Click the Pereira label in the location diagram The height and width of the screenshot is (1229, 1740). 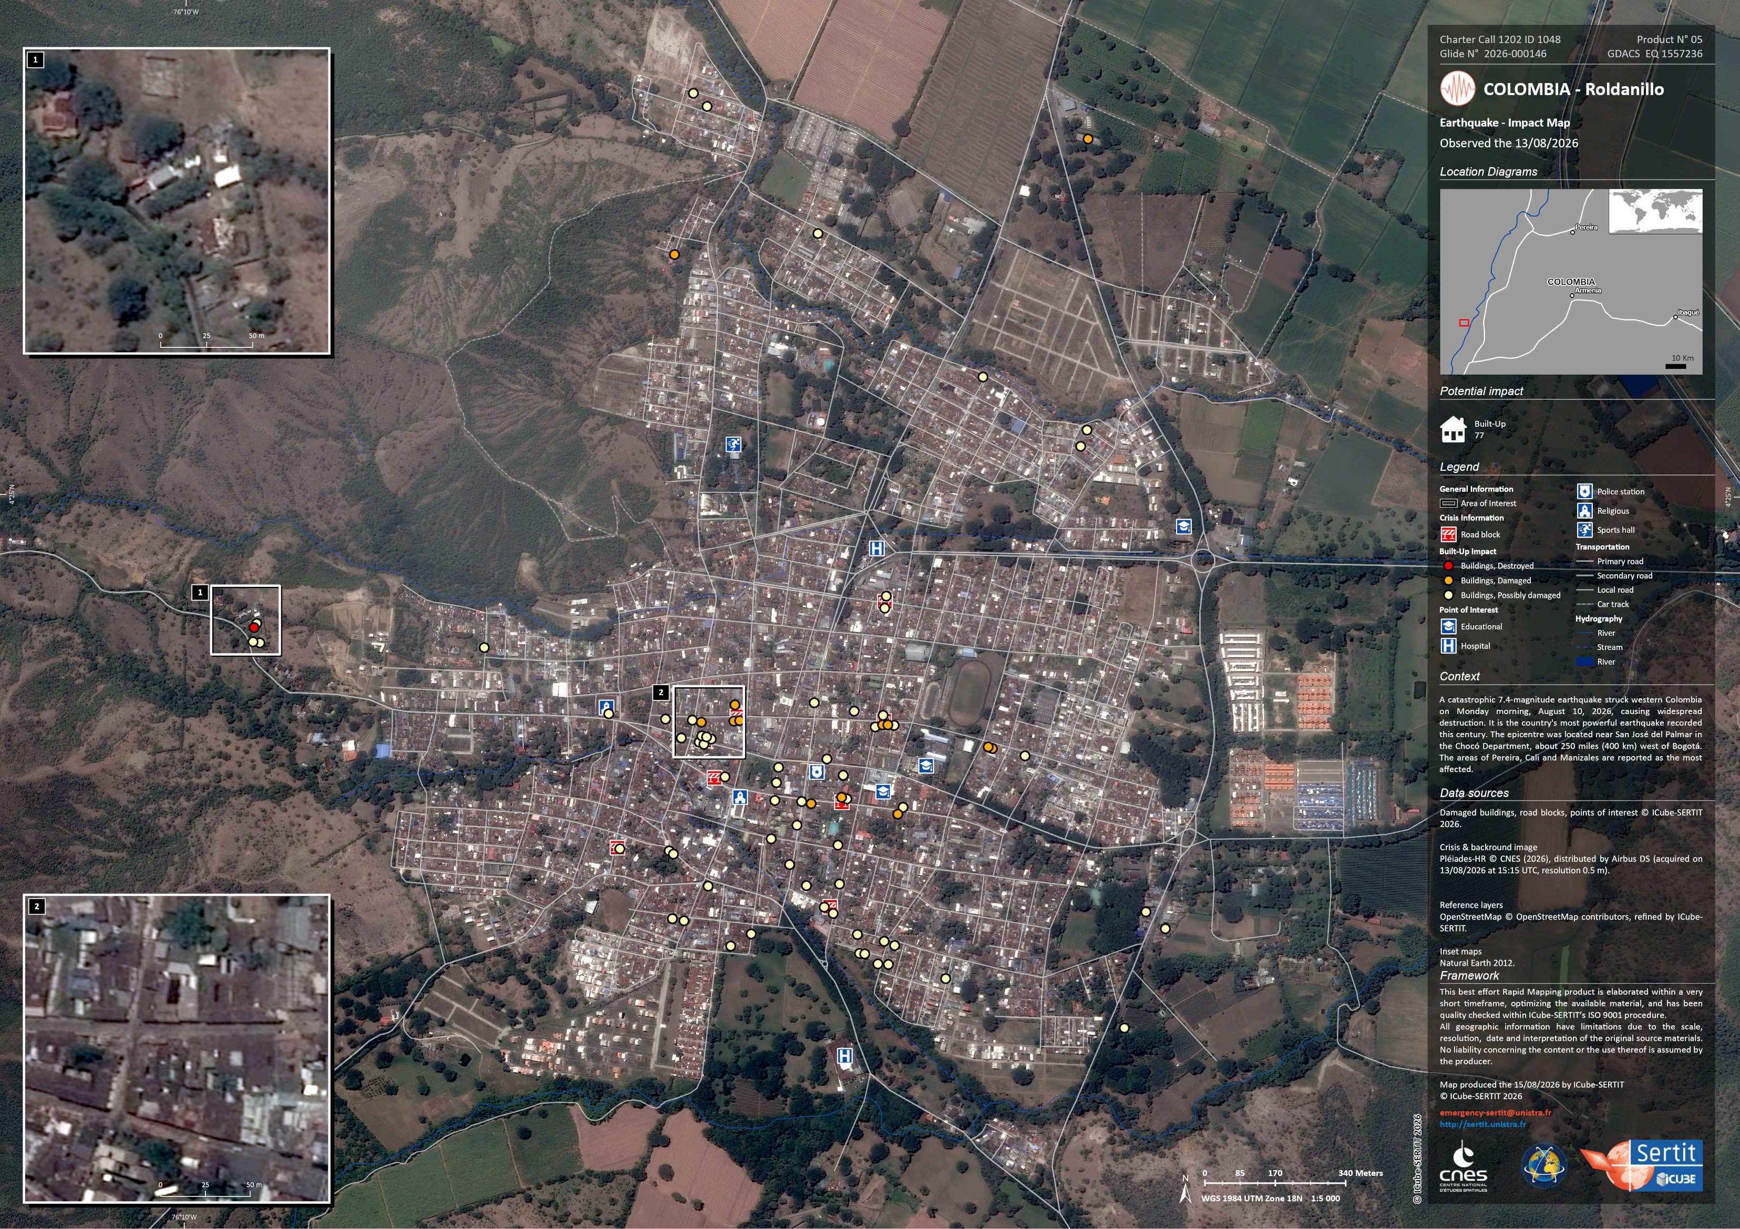coord(1586,228)
